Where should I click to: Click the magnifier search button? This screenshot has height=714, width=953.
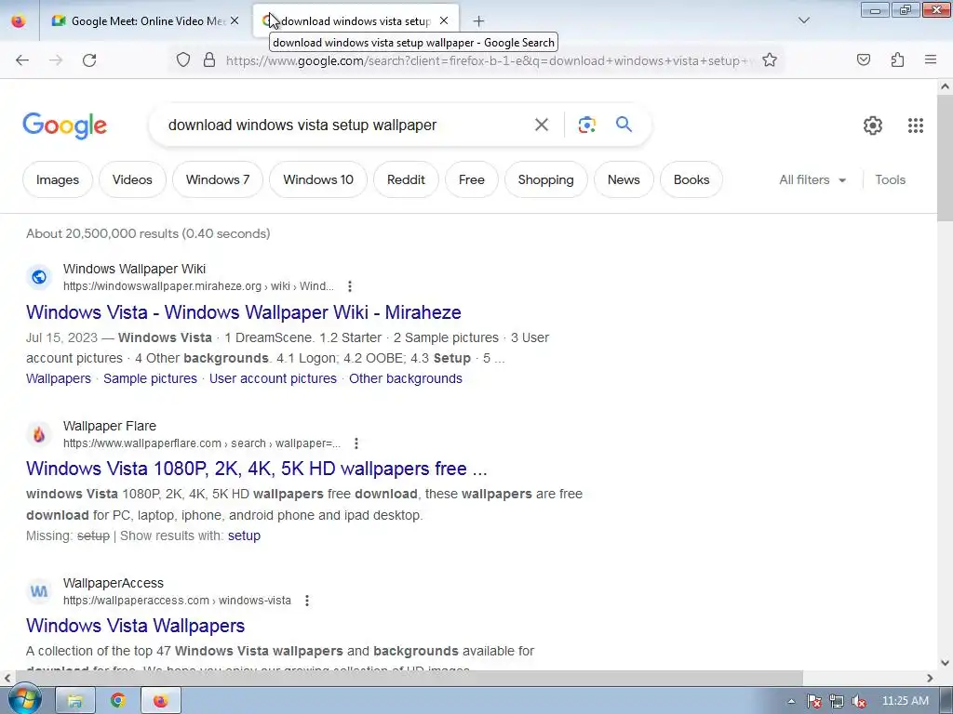tap(624, 125)
